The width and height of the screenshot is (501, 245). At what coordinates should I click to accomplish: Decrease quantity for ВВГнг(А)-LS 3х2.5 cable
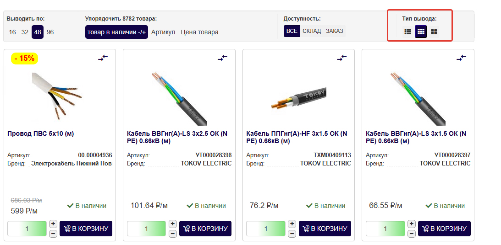173,234
